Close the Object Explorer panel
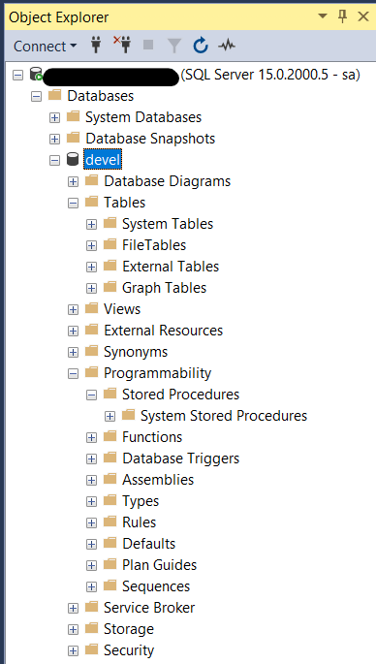The image size is (376, 664). 362,16
